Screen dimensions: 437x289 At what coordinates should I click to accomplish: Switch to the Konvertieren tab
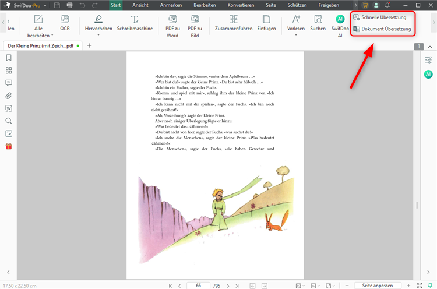tap(241, 5)
